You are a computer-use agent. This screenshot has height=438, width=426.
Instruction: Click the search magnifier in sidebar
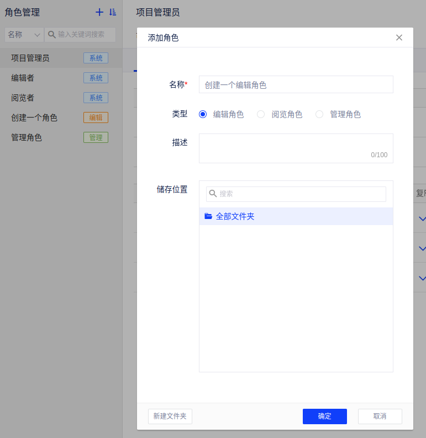point(52,34)
